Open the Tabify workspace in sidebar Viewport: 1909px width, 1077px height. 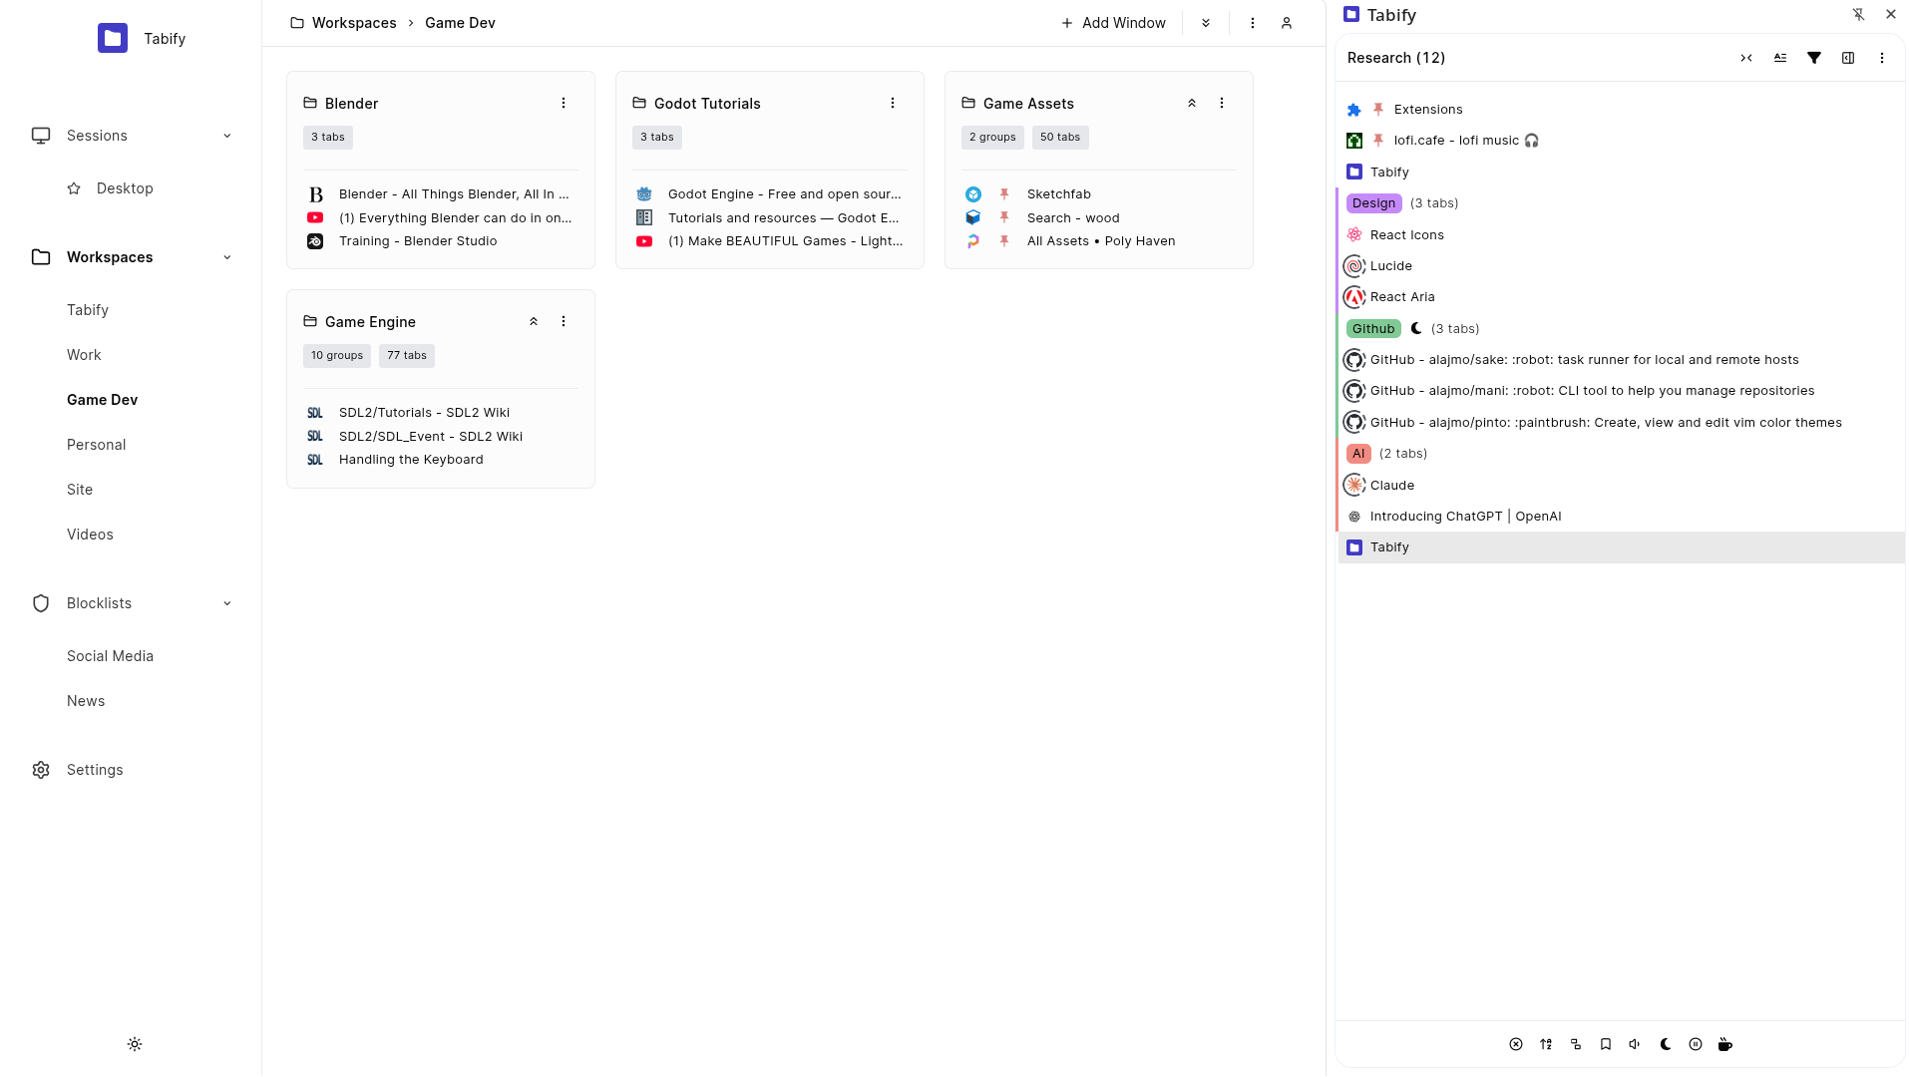pos(88,310)
